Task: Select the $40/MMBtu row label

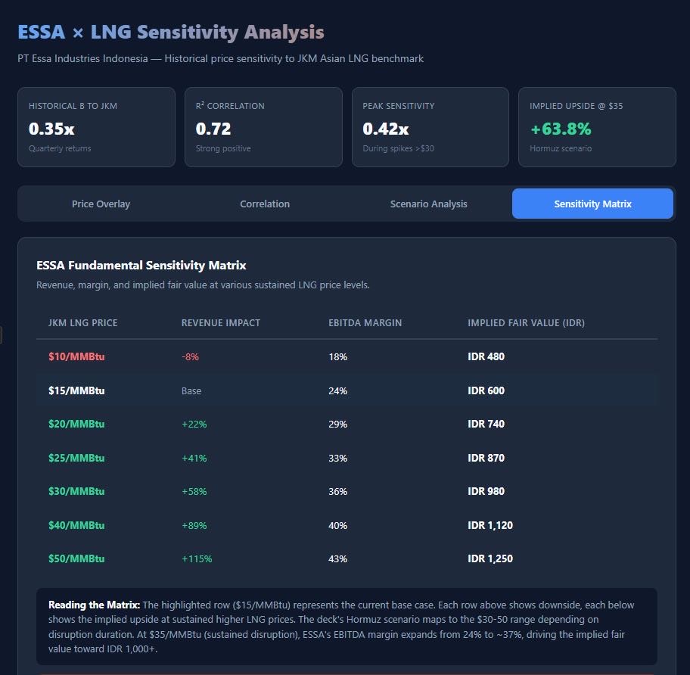Action: coord(76,525)
